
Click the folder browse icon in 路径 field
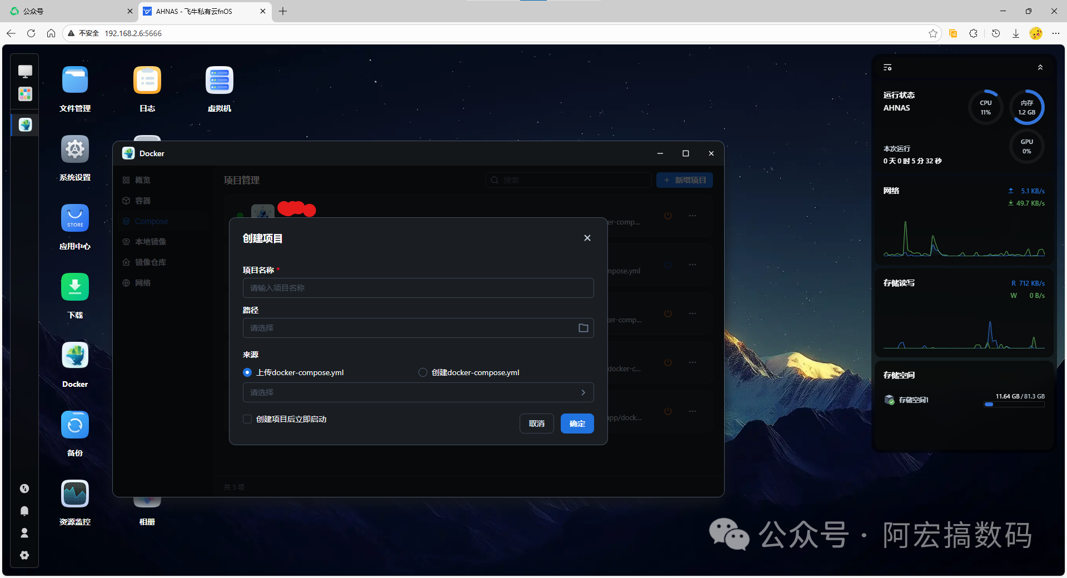583,328
